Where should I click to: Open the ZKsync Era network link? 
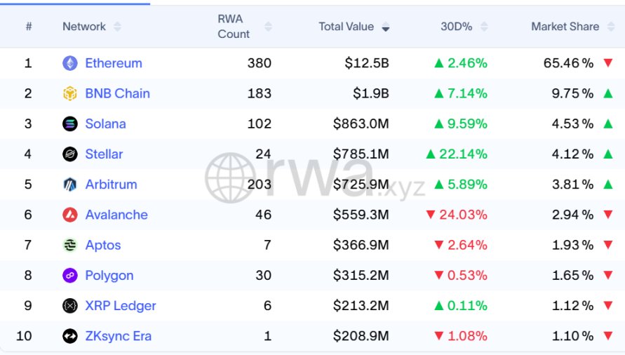click(x=118, y=336)
